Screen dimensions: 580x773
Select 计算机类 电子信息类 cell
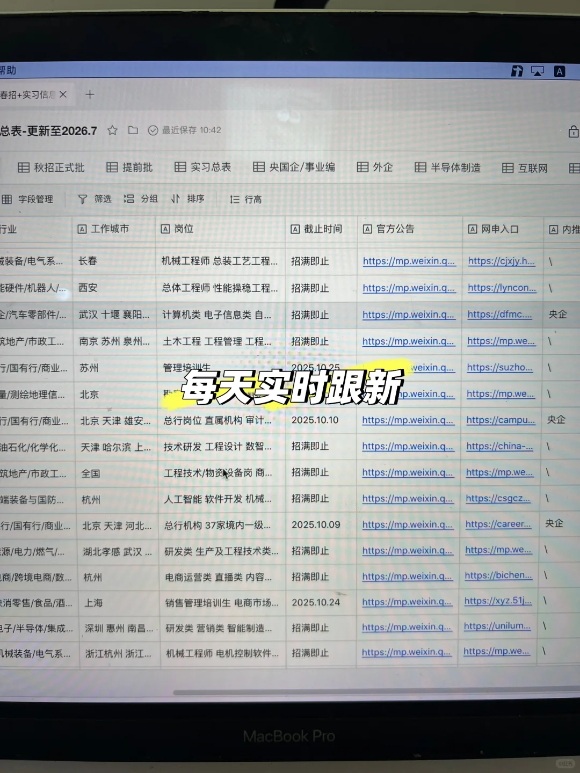tap(221, 315)
